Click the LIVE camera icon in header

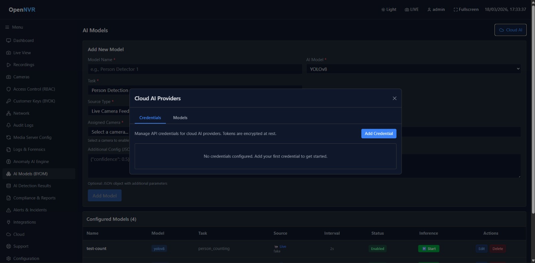tap(407, 10)
